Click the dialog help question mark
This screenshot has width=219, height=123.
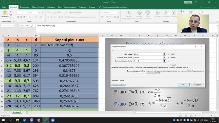(x=195, y=46)
